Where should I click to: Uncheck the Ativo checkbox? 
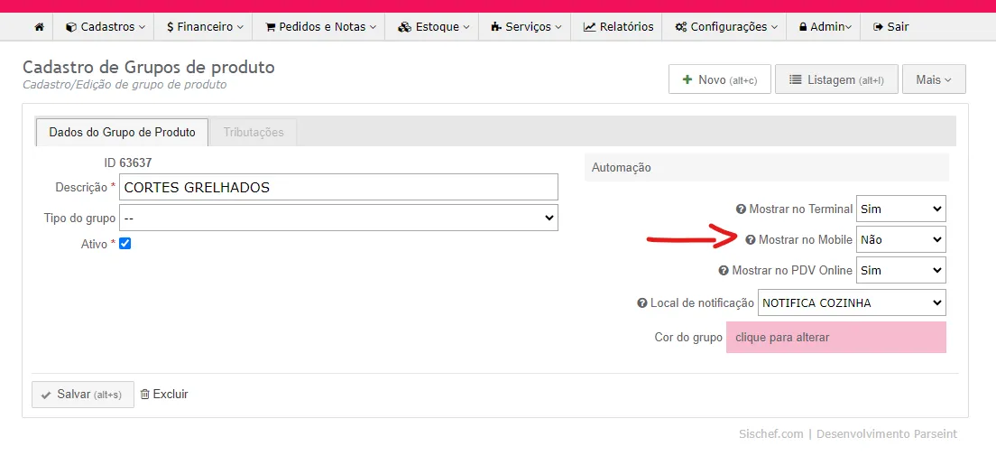(125, 244)
